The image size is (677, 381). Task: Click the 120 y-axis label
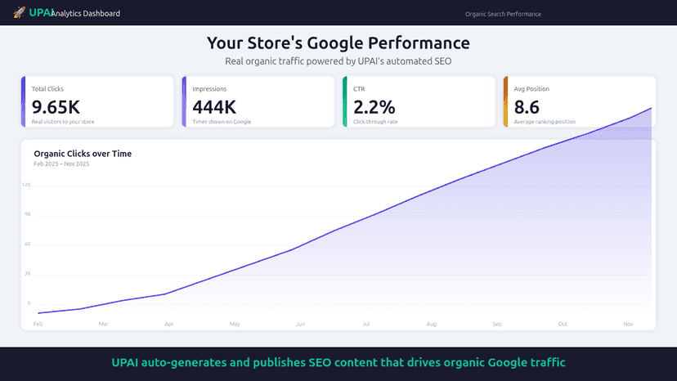click(26, 185)
